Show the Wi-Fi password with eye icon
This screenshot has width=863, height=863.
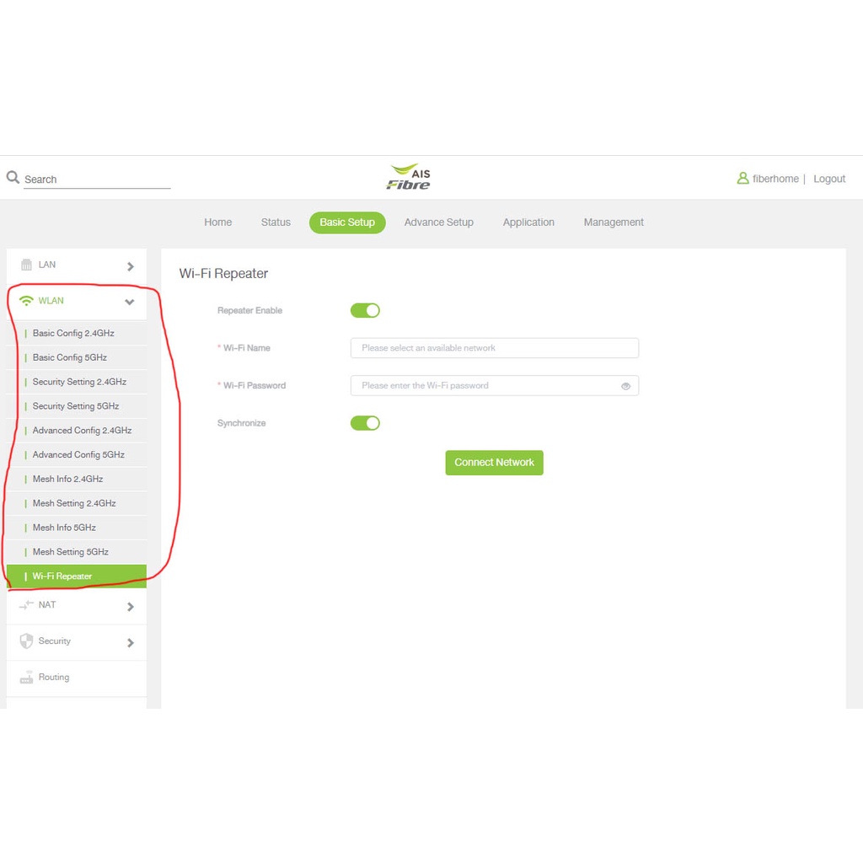click(x=625, y=386)
